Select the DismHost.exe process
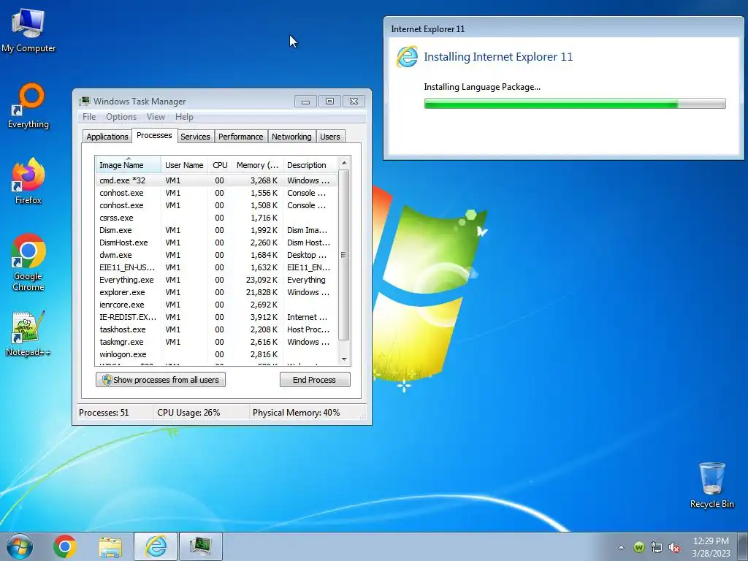 (x=216, y=243)
